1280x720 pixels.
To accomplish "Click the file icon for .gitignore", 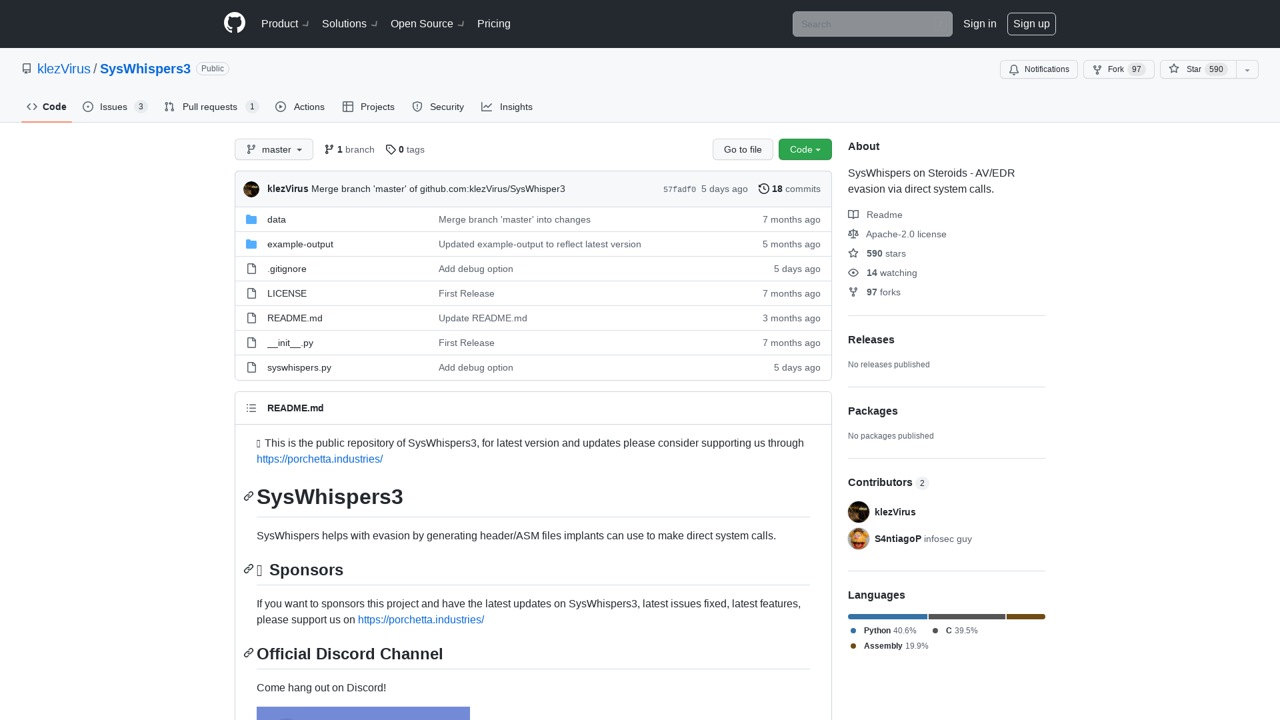I will pyautogui.click(x=251, y=269).
